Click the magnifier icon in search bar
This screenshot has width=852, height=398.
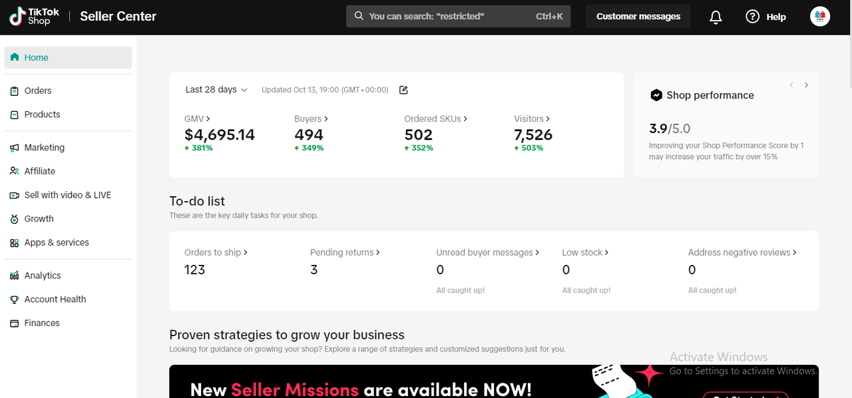[359, 16]
